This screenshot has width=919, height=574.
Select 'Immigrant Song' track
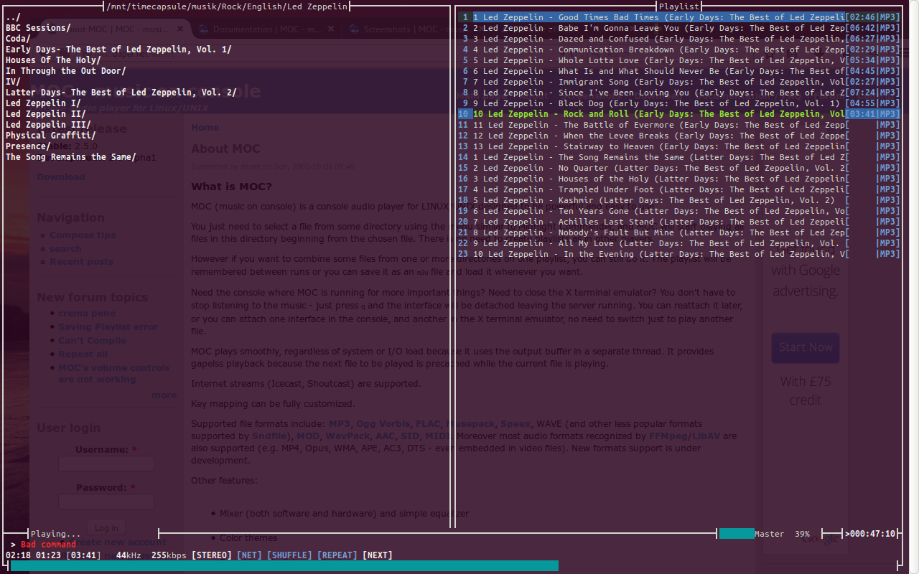(678, 82)
